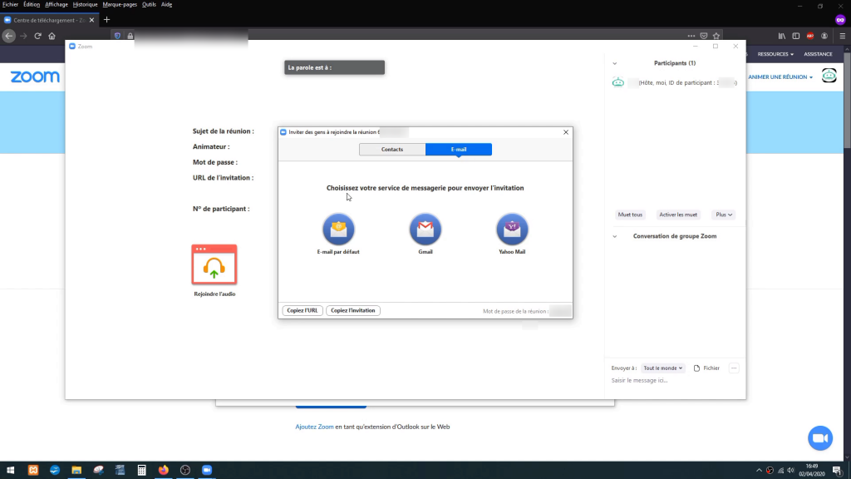Open the notification center icon

tap(838, 471)
